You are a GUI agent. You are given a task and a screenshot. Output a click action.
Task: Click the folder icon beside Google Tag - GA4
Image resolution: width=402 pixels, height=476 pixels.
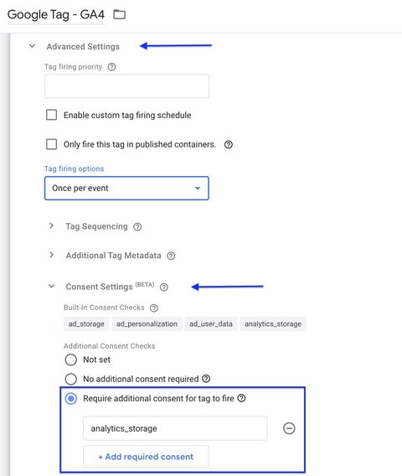click(119, 14)
